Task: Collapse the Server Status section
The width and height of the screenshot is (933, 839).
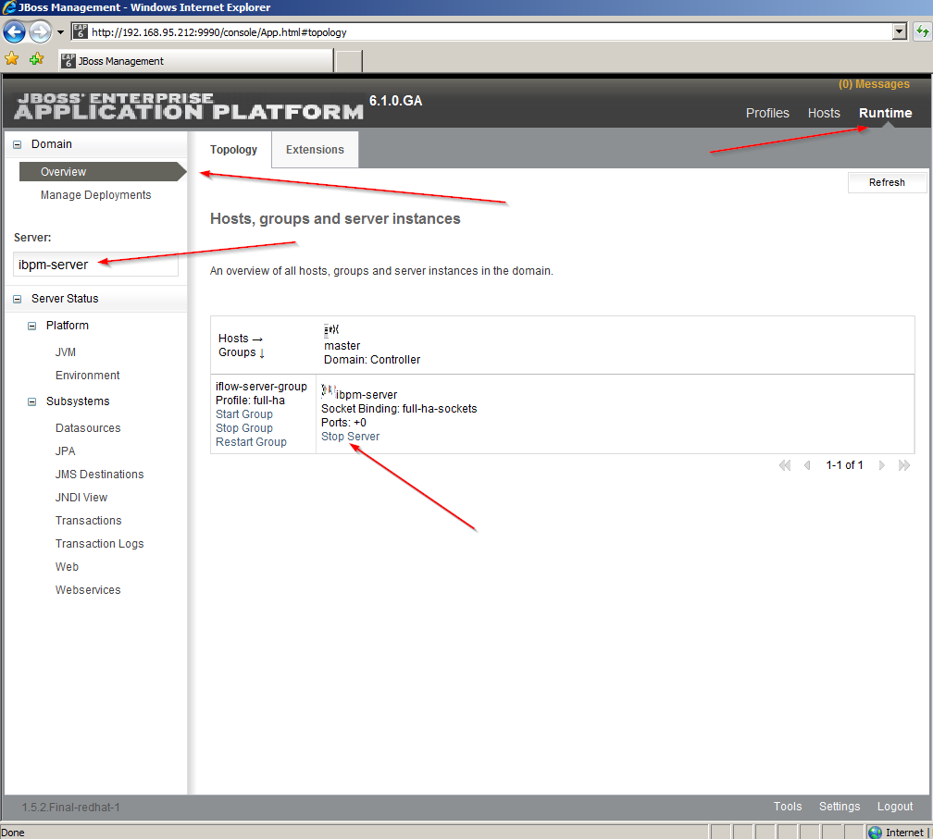Action: click(x=18, y=299)
